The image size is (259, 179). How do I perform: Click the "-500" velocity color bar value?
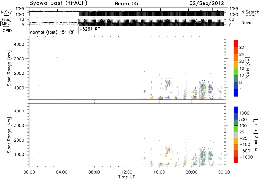[245, 151]
